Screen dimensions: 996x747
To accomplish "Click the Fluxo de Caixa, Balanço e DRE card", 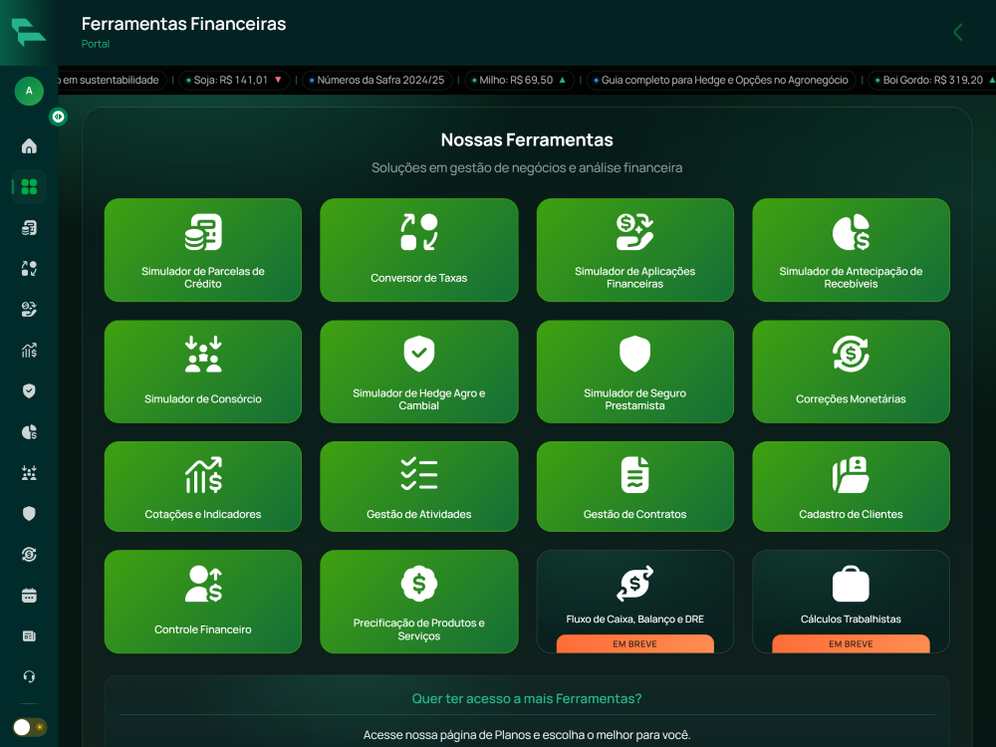I will tap(634, 601).
